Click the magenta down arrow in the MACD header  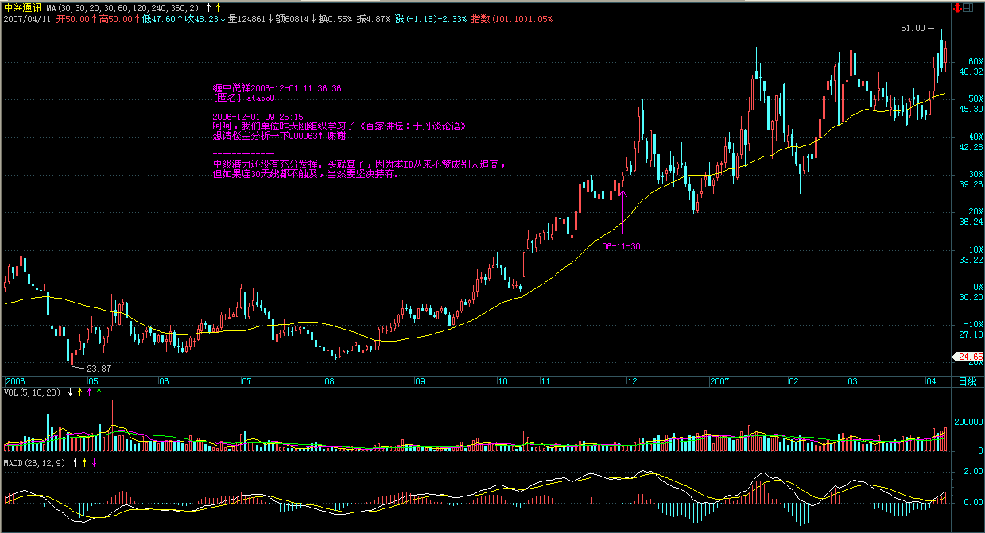94,462
